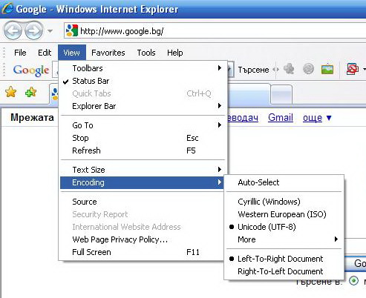Click the browser Forward arrow button
The image size is (366, 298).
coord(34,30)
